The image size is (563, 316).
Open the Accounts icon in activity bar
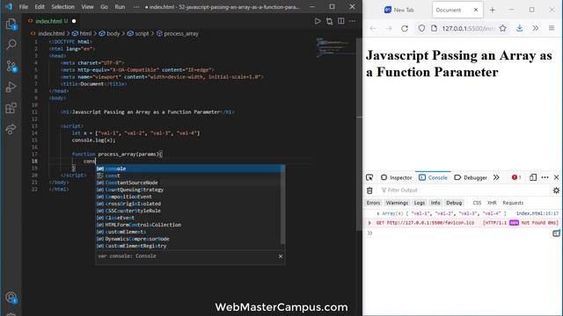(11, 298)
